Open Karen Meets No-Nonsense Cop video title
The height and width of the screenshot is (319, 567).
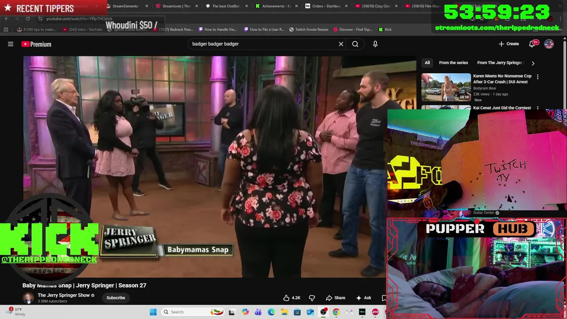click(502, 79)
